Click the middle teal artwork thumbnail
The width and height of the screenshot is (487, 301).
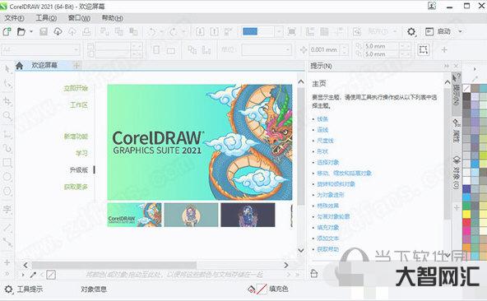pos(191,215)
